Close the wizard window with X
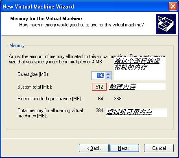 pos(173,6)
